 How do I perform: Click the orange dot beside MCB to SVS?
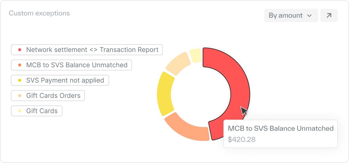(x=20, y=65)
